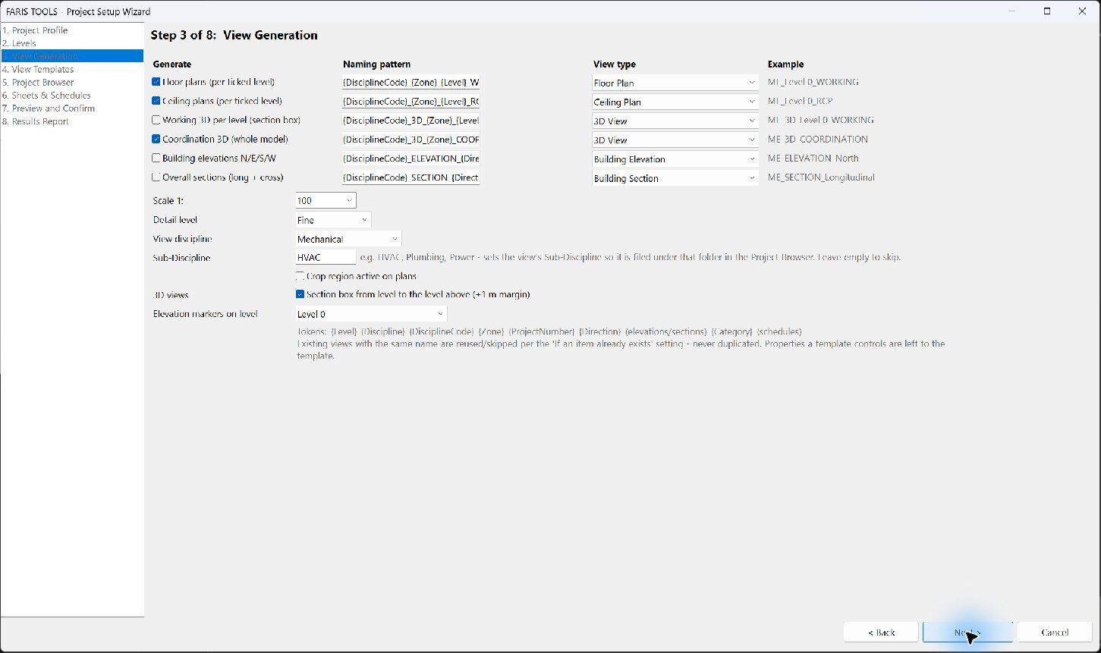Go to Results Report step
Image resolution: width=1101 pixels, height=653 pixels.
[x=72, y=121]
